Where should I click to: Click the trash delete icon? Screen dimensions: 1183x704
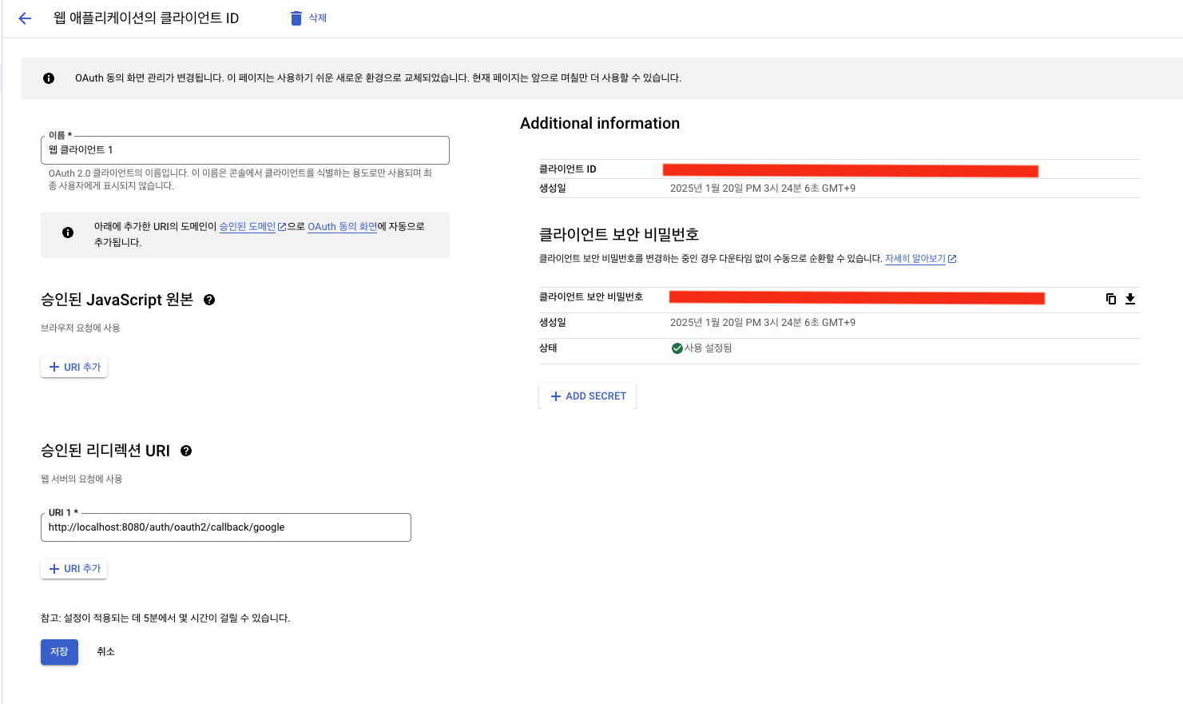click(x=296, y=18)
